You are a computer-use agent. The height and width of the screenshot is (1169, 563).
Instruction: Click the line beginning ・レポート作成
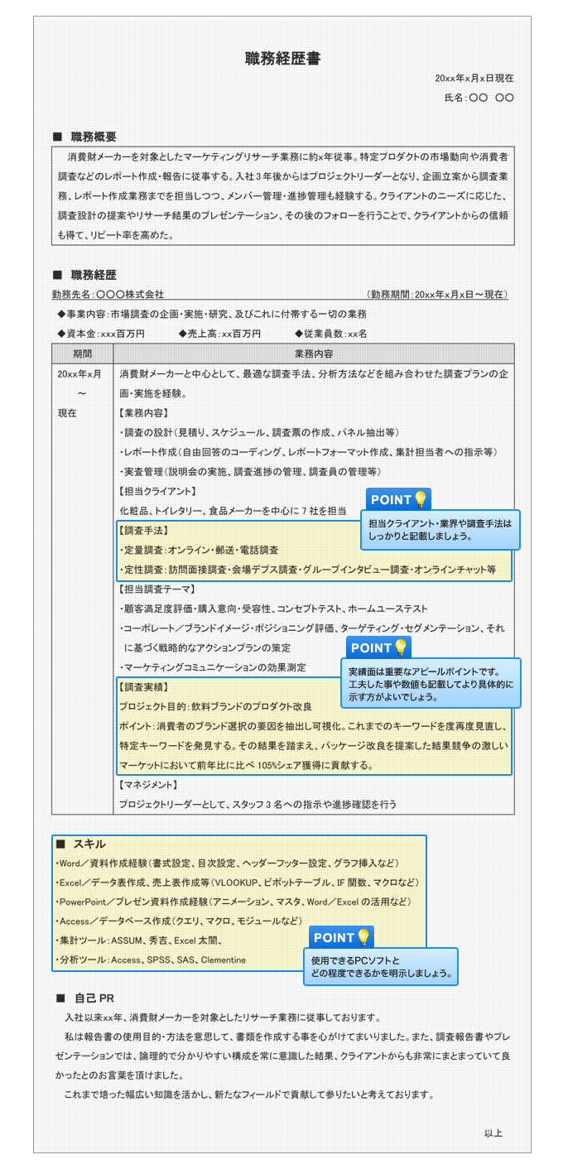coord(308,452)
